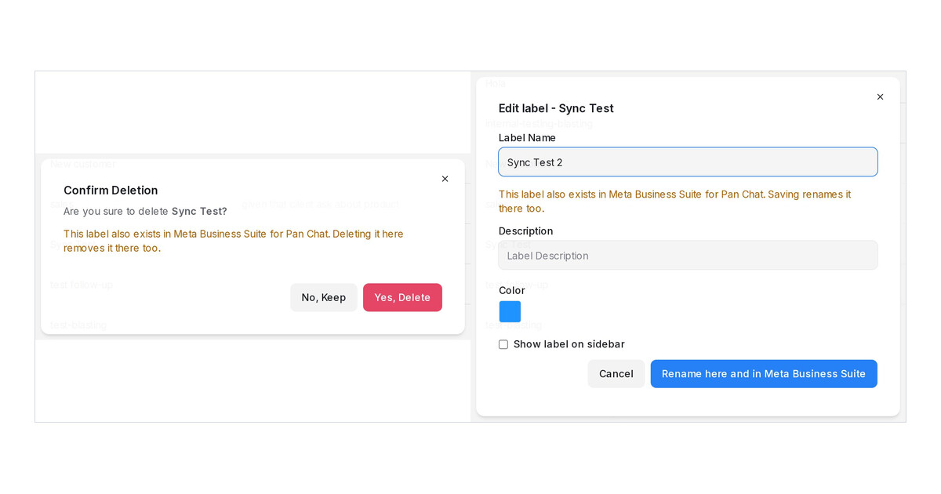Focus the Label Name field containing Sync Test 2
Screen dimensions: 941x494
[688, 162]
